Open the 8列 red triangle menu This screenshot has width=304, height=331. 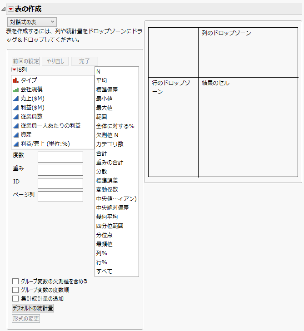(x=15, y=69)
